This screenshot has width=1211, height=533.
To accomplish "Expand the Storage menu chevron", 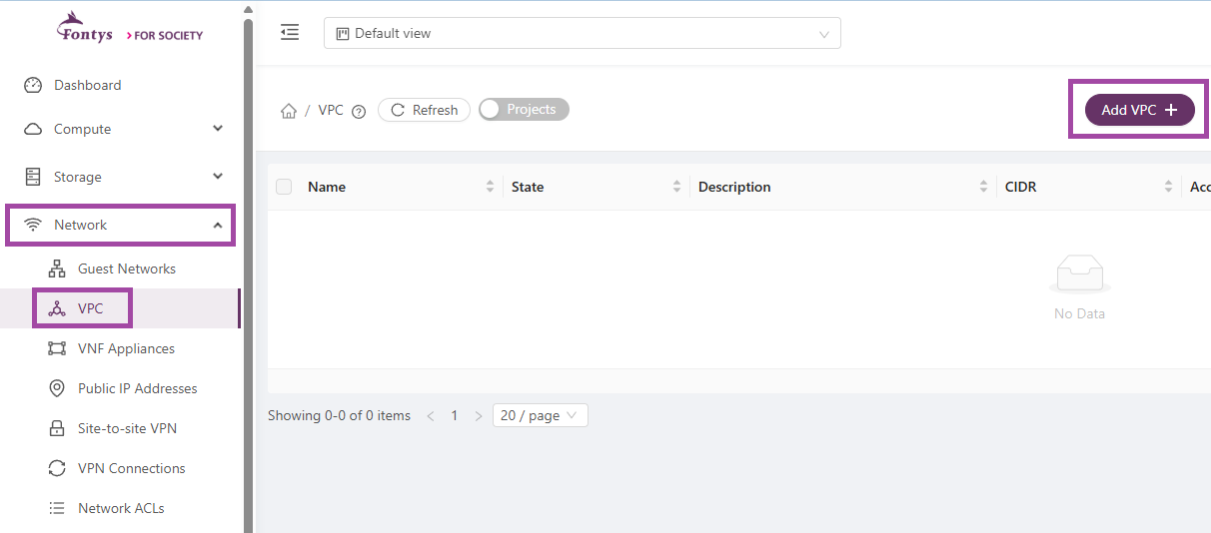I will pyautogui.click(x=218, y=177).
